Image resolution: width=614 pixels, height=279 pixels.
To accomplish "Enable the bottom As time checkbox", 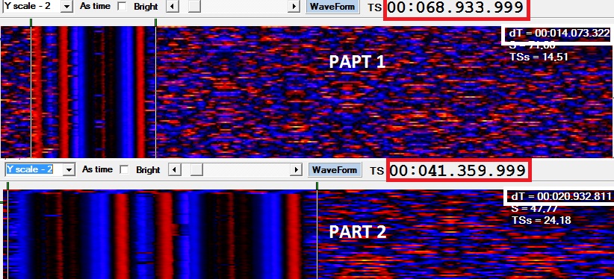I will coord(125,170).
